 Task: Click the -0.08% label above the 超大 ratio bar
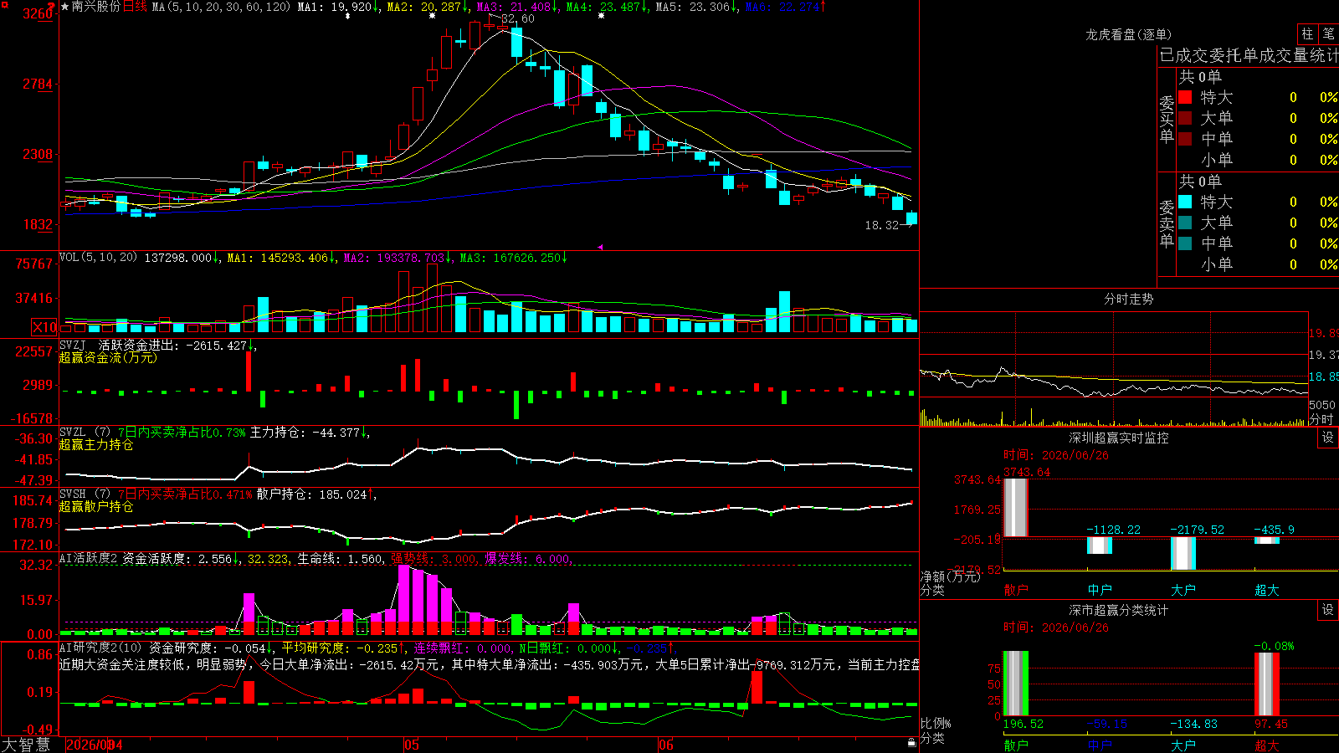[x=1275, y=646]
